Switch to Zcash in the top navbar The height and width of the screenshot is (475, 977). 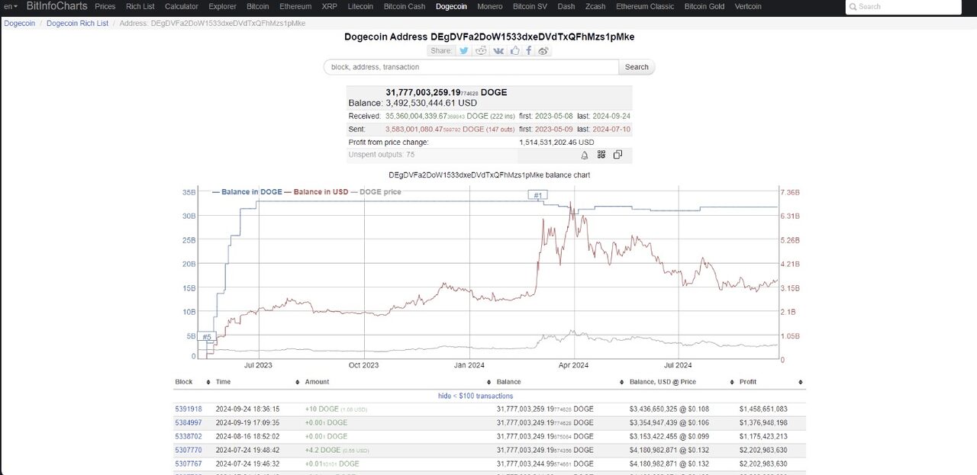596,7
